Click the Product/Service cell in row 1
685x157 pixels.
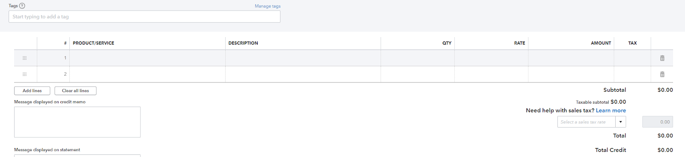pos(147,58)
